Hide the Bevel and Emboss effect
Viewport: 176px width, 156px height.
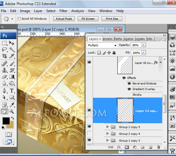point(129,84)
